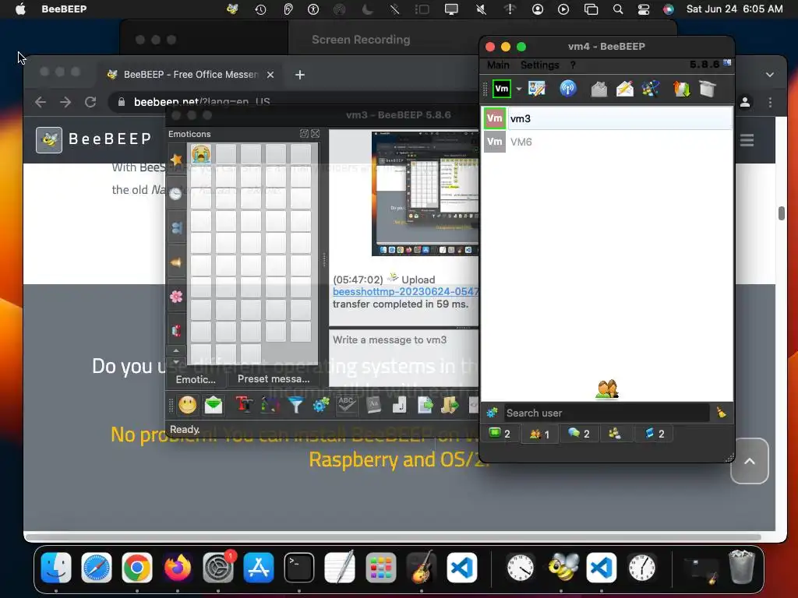
Task: Switch to the groups tab in vm4
Action: pyautogui.click(x=615, y=434)
